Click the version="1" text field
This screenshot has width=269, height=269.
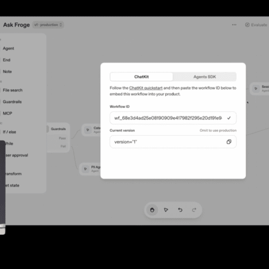[x=166, y=142]
